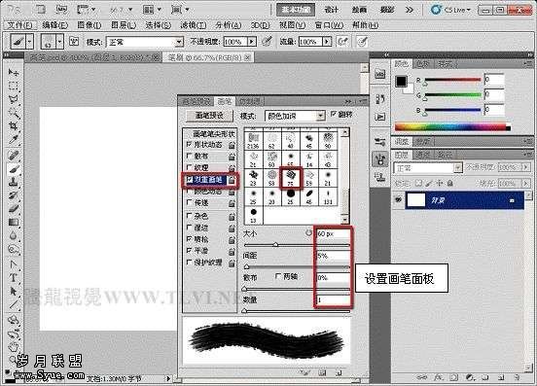Screen dimensions: 537x386
Task: Click the 画笔预设 button
Action: (x=209, y=116)
